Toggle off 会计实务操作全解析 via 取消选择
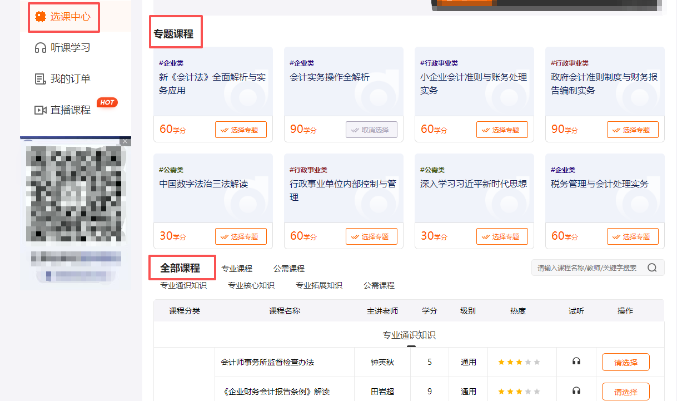Screen dimensions: 677x401 (x=371, y=129)
